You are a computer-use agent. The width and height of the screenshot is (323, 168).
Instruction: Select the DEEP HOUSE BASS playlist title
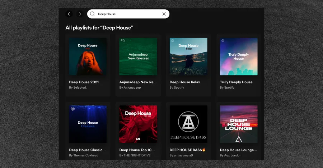pos(187,150)
